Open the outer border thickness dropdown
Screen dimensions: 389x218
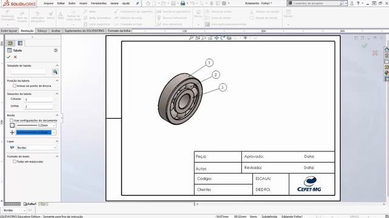tap(54, 125)
